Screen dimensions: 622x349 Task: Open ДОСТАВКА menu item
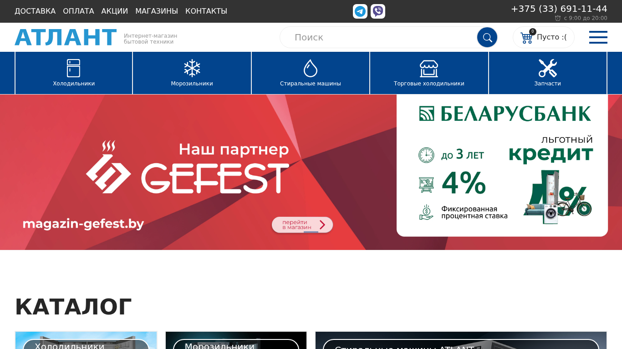pyautogui.click(x=35, y=11)
